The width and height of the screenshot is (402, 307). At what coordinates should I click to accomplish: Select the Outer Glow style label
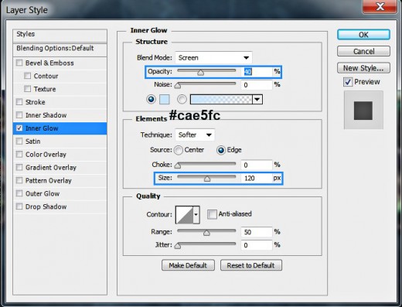(x=43, y=193)
